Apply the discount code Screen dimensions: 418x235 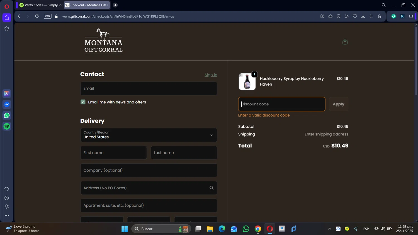339,104
